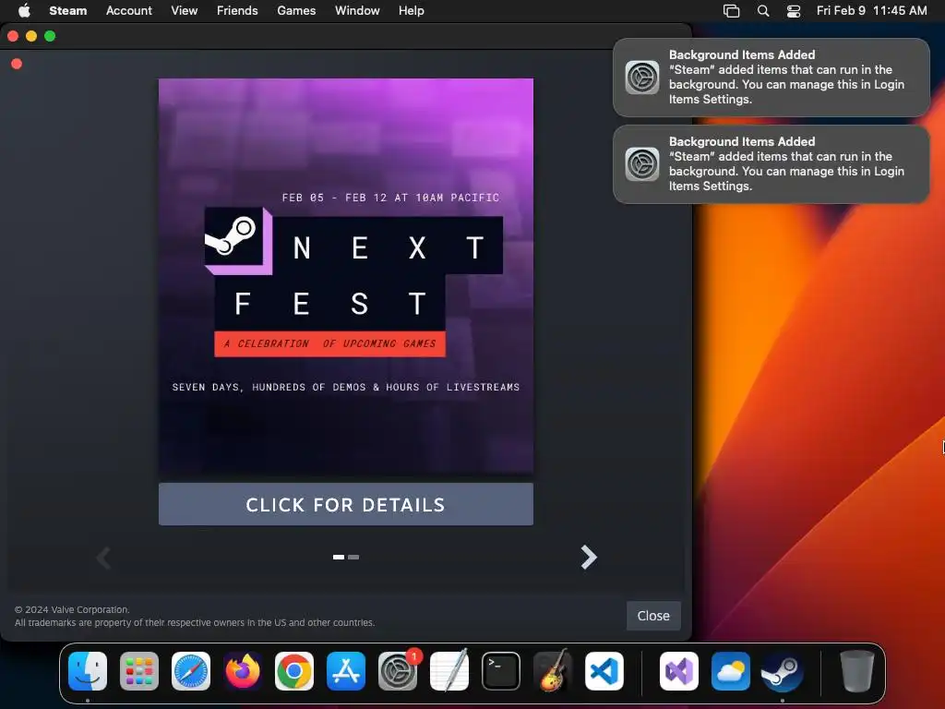This screenshot has height=709, width=945.
Task: Click System Settings icon in first notification
Action: coord(642,78)
